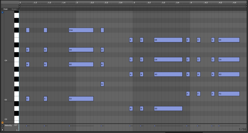Click the velocity marker of the D3 long note
This screenshot has height=133, width=248.
155,126
